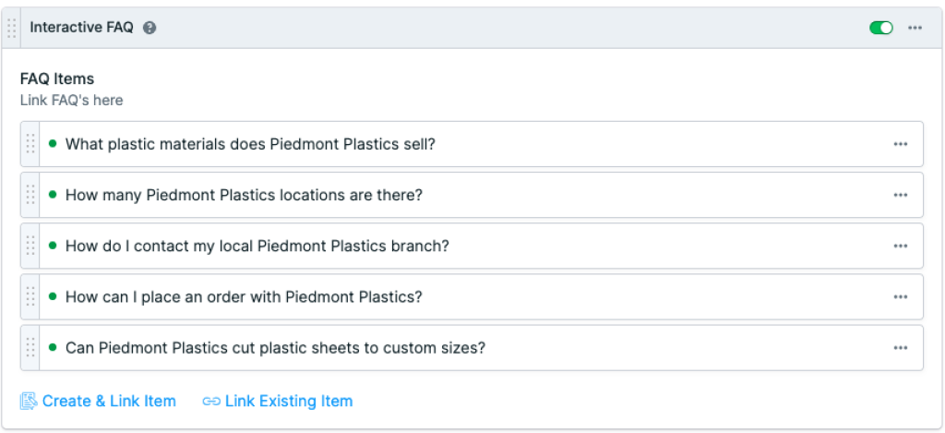Click the help icon beside Interactive FAQ
Viewport: 945px width, 433px height.
pyautogui.click(x=150, y=28)
